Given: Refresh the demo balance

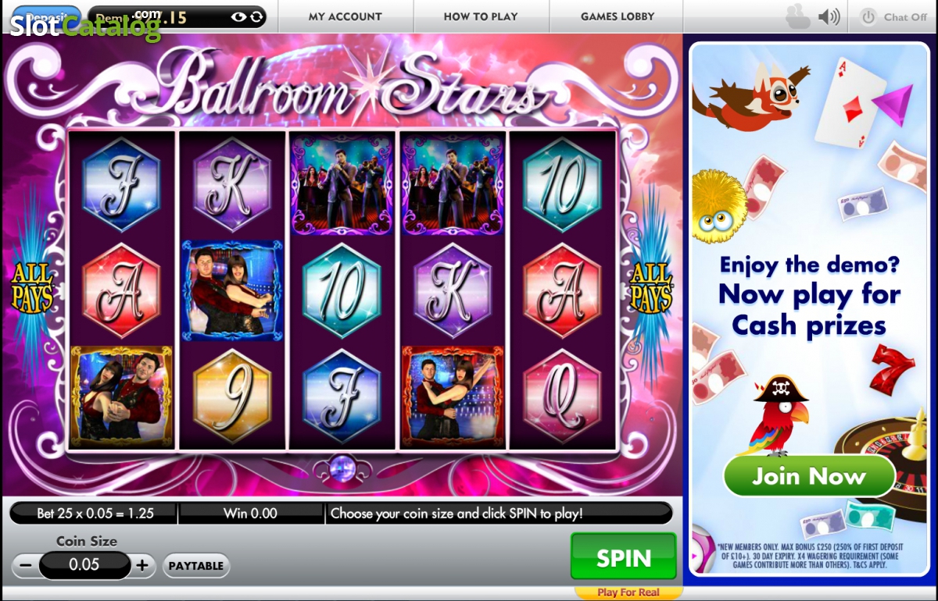Looking at the screenshot, I should pyautogui.click(x=256, y=16).
